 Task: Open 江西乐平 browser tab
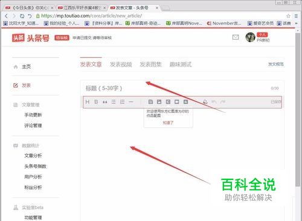tap(81, 8)
